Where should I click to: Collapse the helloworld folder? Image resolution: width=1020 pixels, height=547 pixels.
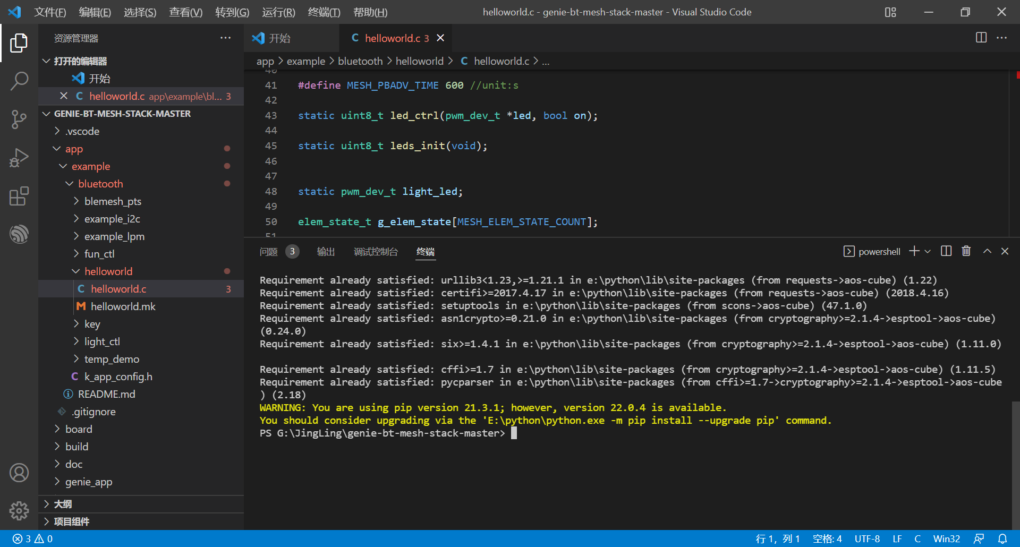108,271
